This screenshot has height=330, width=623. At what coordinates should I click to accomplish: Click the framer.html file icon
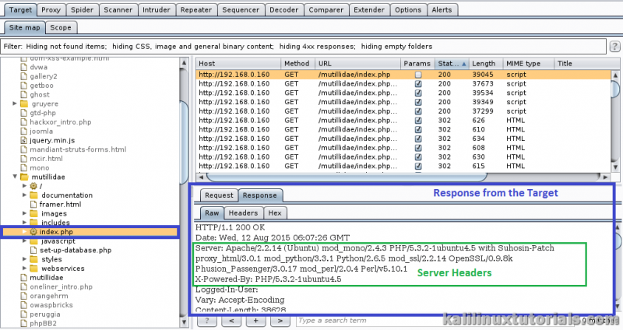coord(33,205)
